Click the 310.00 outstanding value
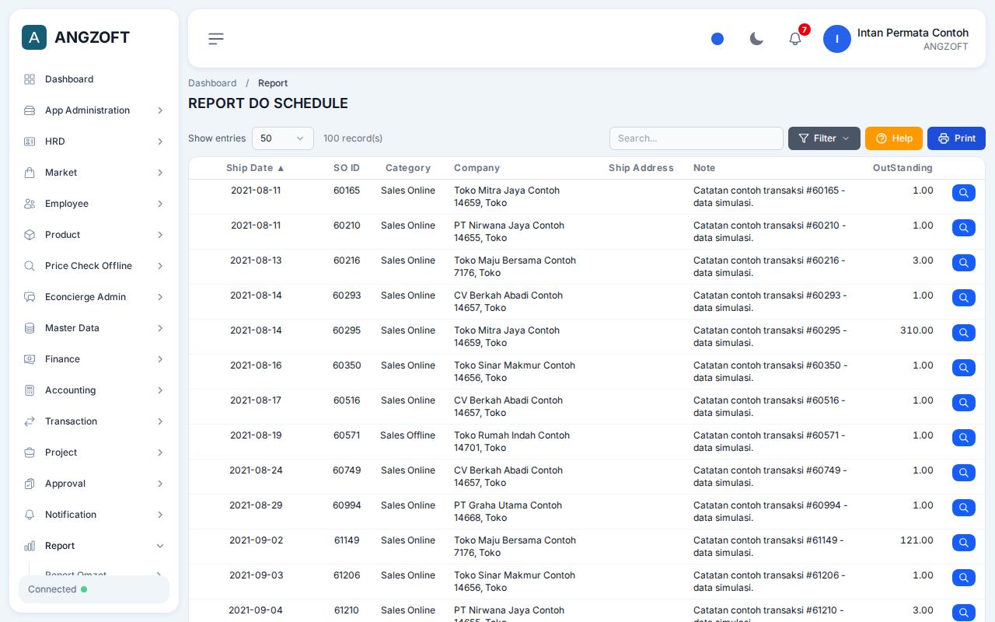995x622 pixels. (916, 330)
